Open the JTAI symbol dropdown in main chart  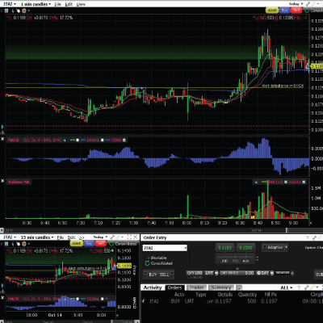tap(9, 4)
